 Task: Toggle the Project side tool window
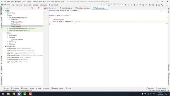pyautogui.click(x=1, y=11)
